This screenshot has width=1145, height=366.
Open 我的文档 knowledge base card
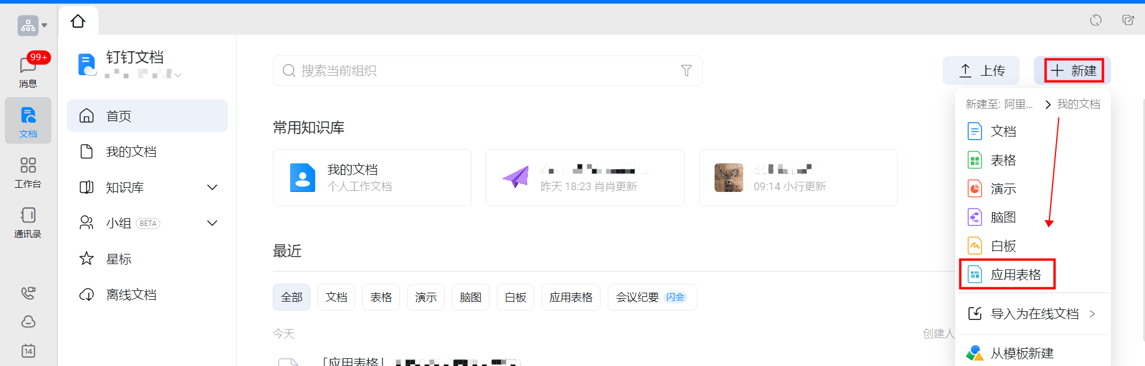(x=372, y=178)
